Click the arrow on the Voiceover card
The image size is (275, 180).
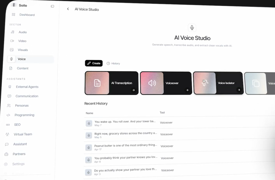[187, 90]
